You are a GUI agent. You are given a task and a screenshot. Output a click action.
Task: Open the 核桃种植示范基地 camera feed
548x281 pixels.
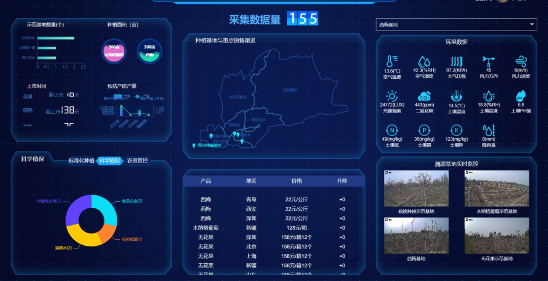[416, 189]
